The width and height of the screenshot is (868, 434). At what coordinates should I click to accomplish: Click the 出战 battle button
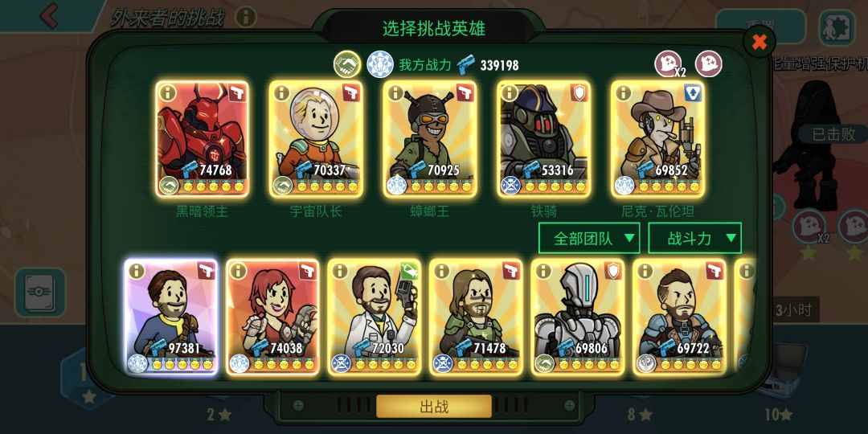[434, 407]
